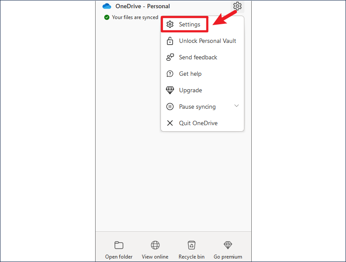Select Send feedback menu entry
The width and height of the screenshot is (346, 262).
click(202, 57)
